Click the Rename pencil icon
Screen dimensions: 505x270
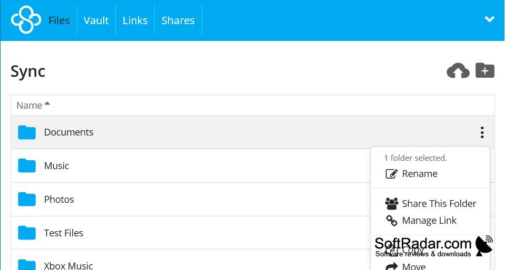click(392, 174)
